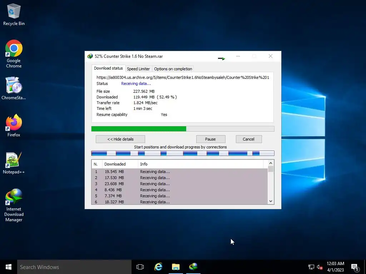Click the archive.org download URL text
This screenshot has height=274, width=366.
(x=183, y=77)
